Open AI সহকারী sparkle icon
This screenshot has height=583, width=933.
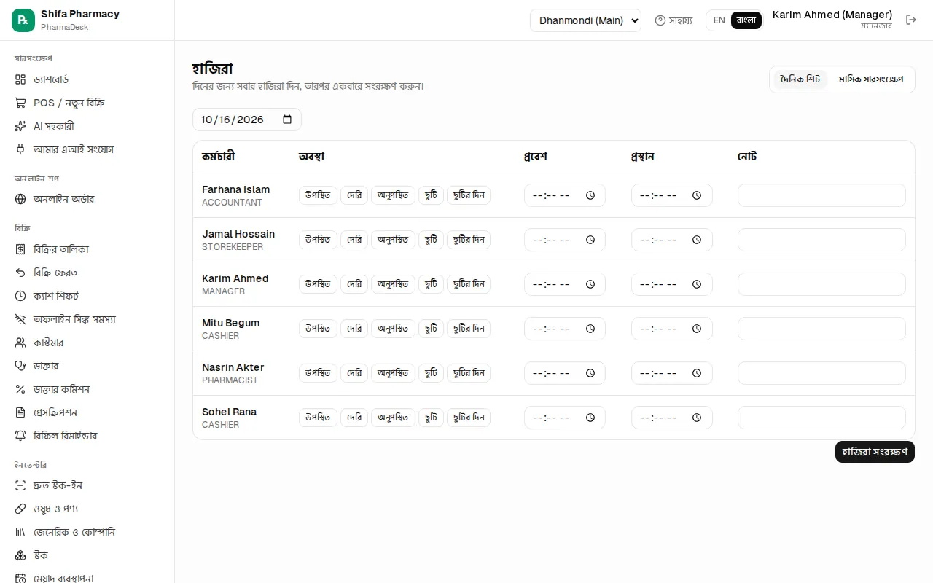(x=20, y=126)
